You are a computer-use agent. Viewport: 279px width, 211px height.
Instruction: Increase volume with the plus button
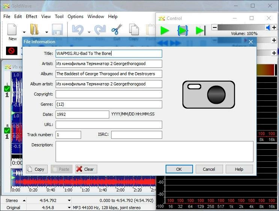click(x=274, y=27)
